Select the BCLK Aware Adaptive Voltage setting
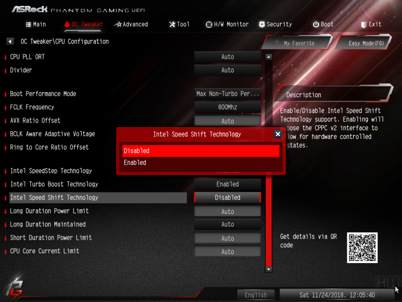Viewport: 402px width, 302px height. (x=53, y=134)
